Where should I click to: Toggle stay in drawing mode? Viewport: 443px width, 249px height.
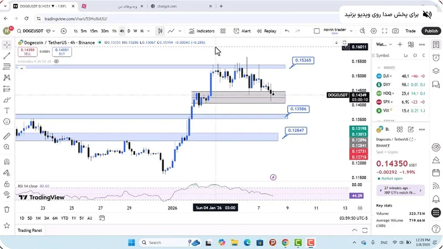coord(7,173)
